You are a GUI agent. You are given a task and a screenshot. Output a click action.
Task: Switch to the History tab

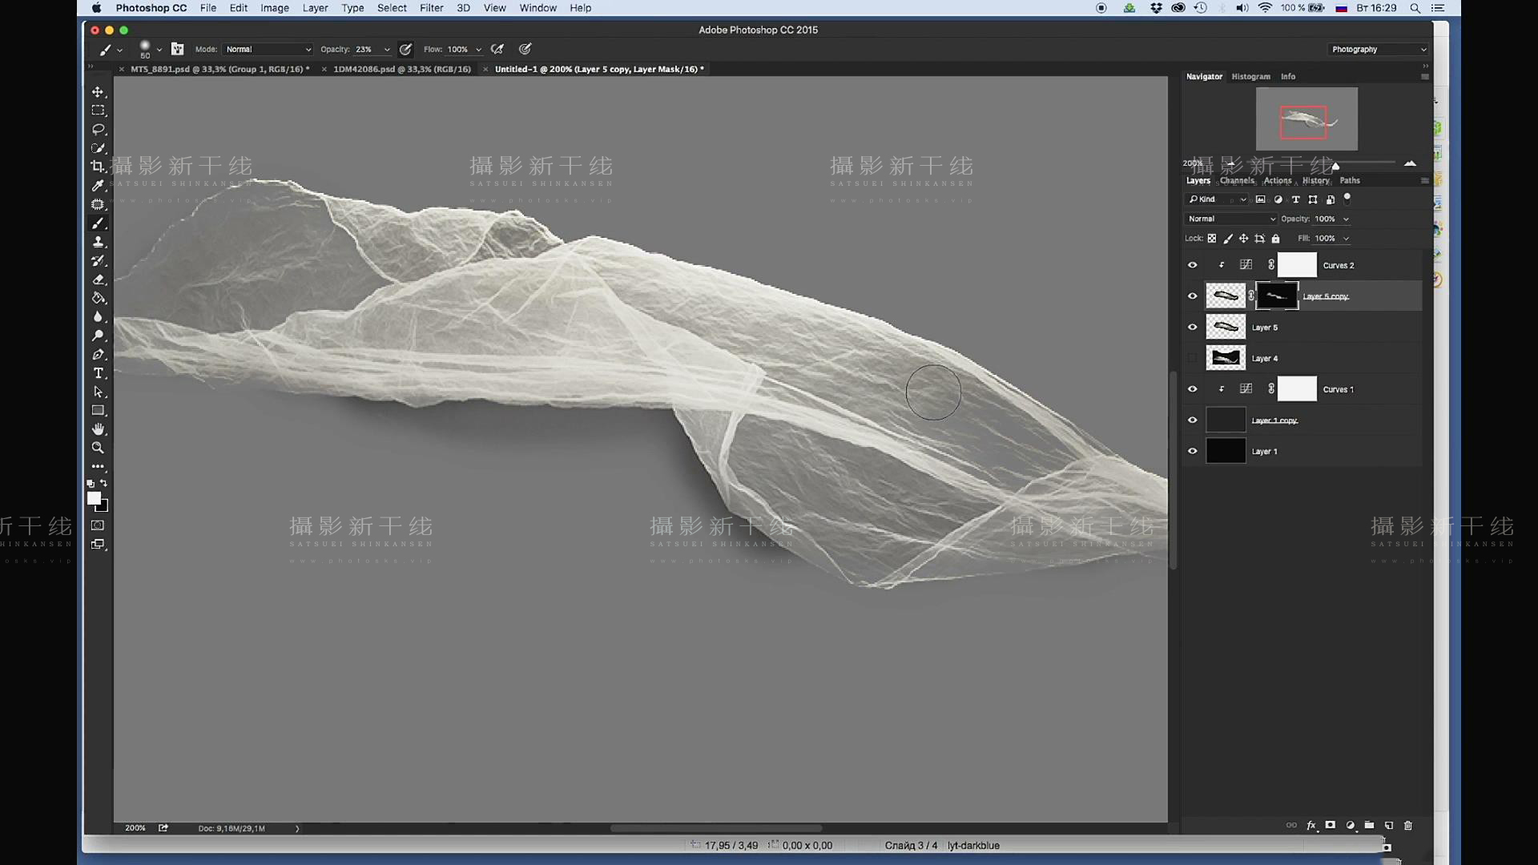(1316, 180)
